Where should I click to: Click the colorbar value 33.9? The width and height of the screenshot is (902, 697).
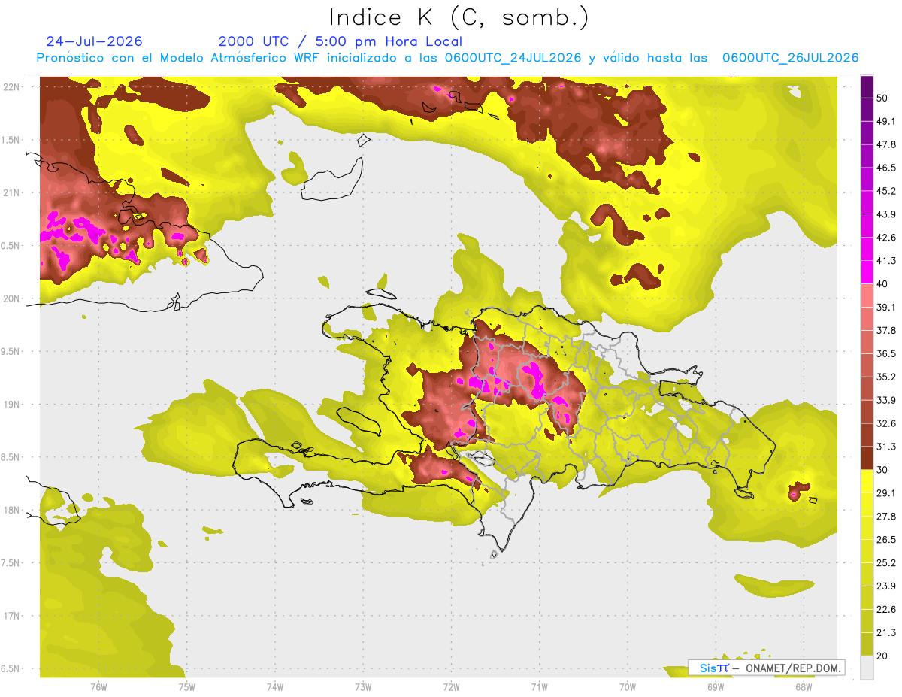886,400
